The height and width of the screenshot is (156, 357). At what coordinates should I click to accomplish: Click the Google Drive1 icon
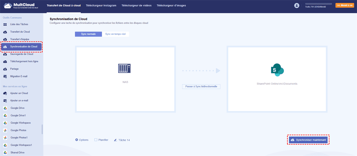point(5,116)
